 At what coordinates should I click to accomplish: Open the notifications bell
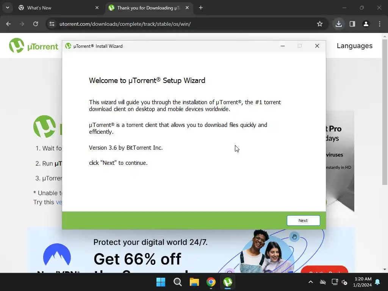pyautogui.click(x=378, y=282)
